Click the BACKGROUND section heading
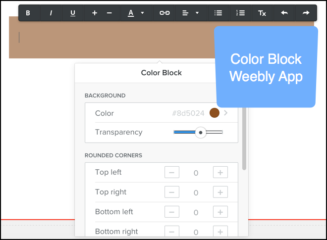Screen dimensions: 327x240 pos(105,96)
